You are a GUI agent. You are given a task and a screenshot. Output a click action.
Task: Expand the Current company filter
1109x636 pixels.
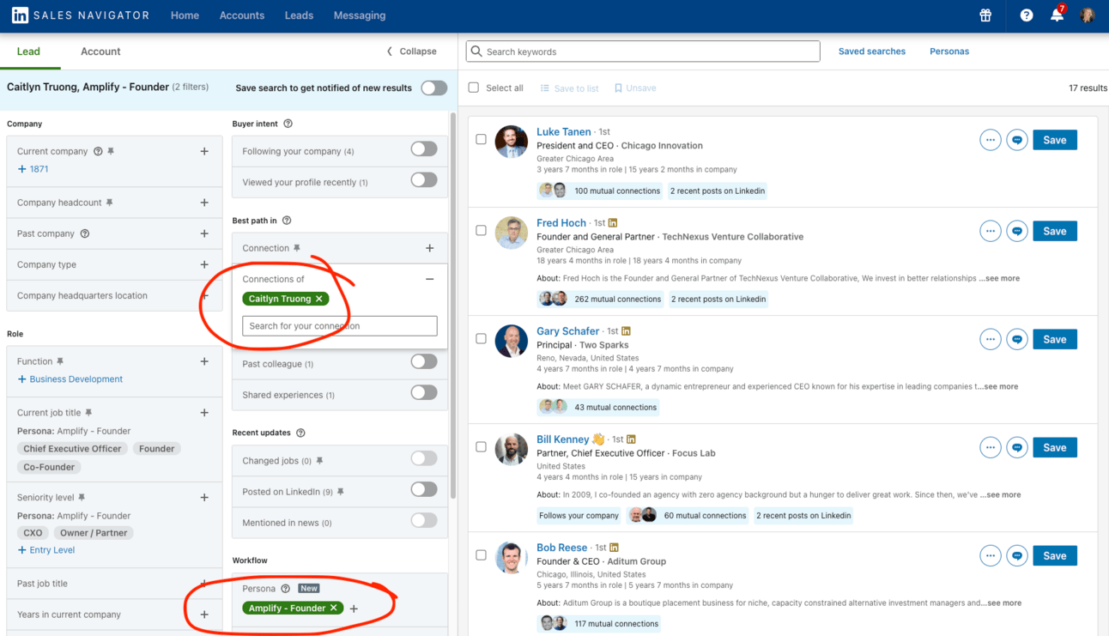[204, 151]
